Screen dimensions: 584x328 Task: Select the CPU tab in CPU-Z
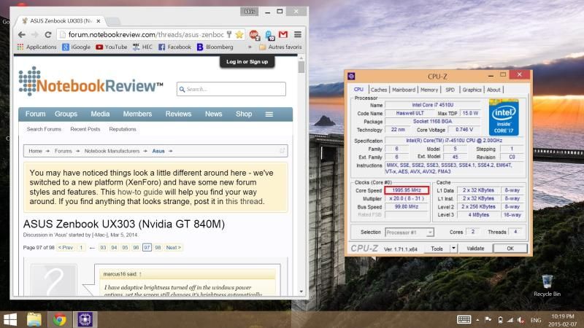[x=358, y=90]
